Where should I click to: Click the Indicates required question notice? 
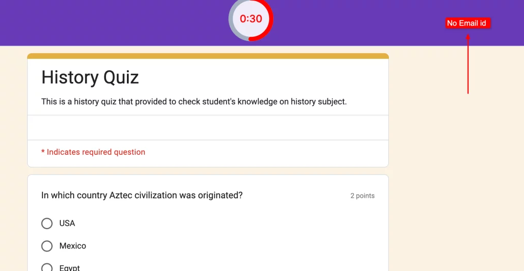[x=93, y=152]
